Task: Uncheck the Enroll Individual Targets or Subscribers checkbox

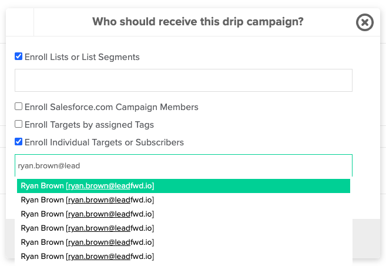Action: (18, 142)
